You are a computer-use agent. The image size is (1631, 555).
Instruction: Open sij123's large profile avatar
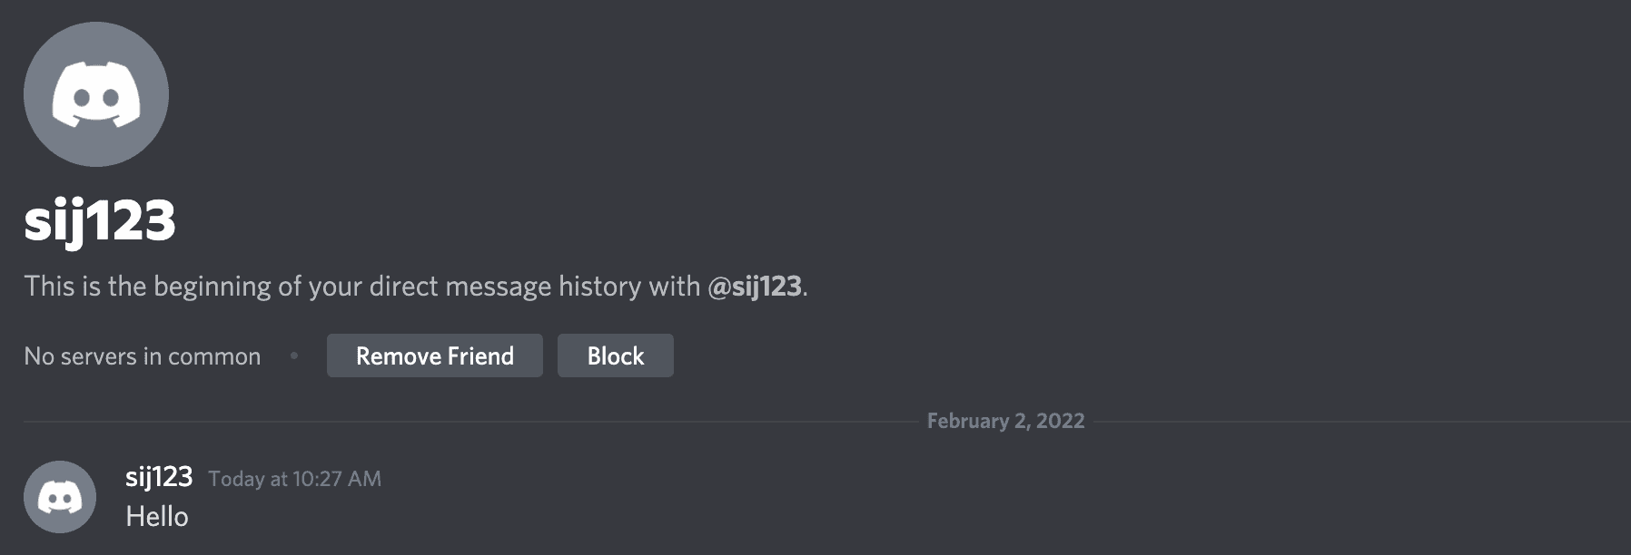(96, 94)
